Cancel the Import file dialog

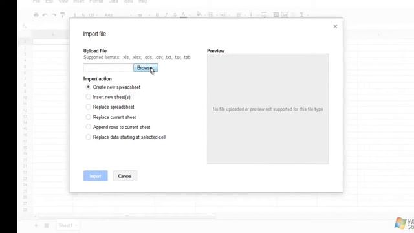click(x=125, y=176)
